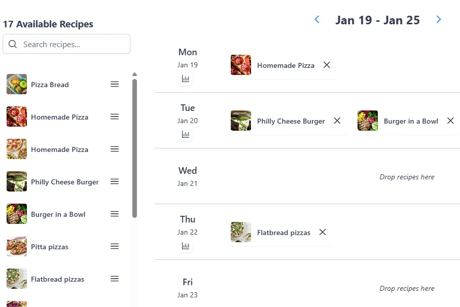This screenshot has height=307, width=460.
Task: Remove Philly Cheese Burger from Tuesday
Action: pyautogui.click(x=337, y=121)
